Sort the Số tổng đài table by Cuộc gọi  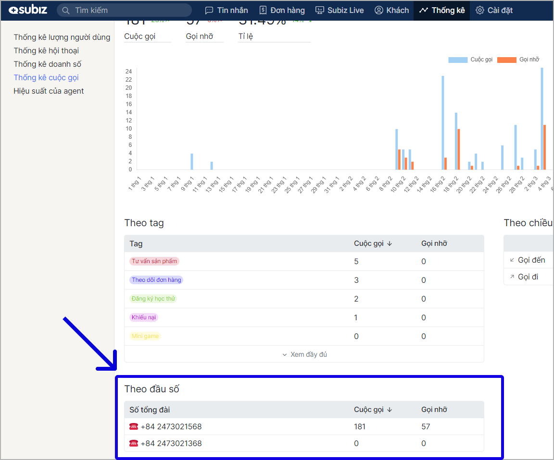click(373, 410)
